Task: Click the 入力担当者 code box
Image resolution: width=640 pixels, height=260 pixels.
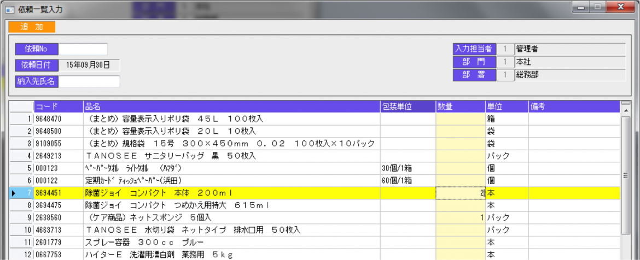Action: tap(505, 49)
